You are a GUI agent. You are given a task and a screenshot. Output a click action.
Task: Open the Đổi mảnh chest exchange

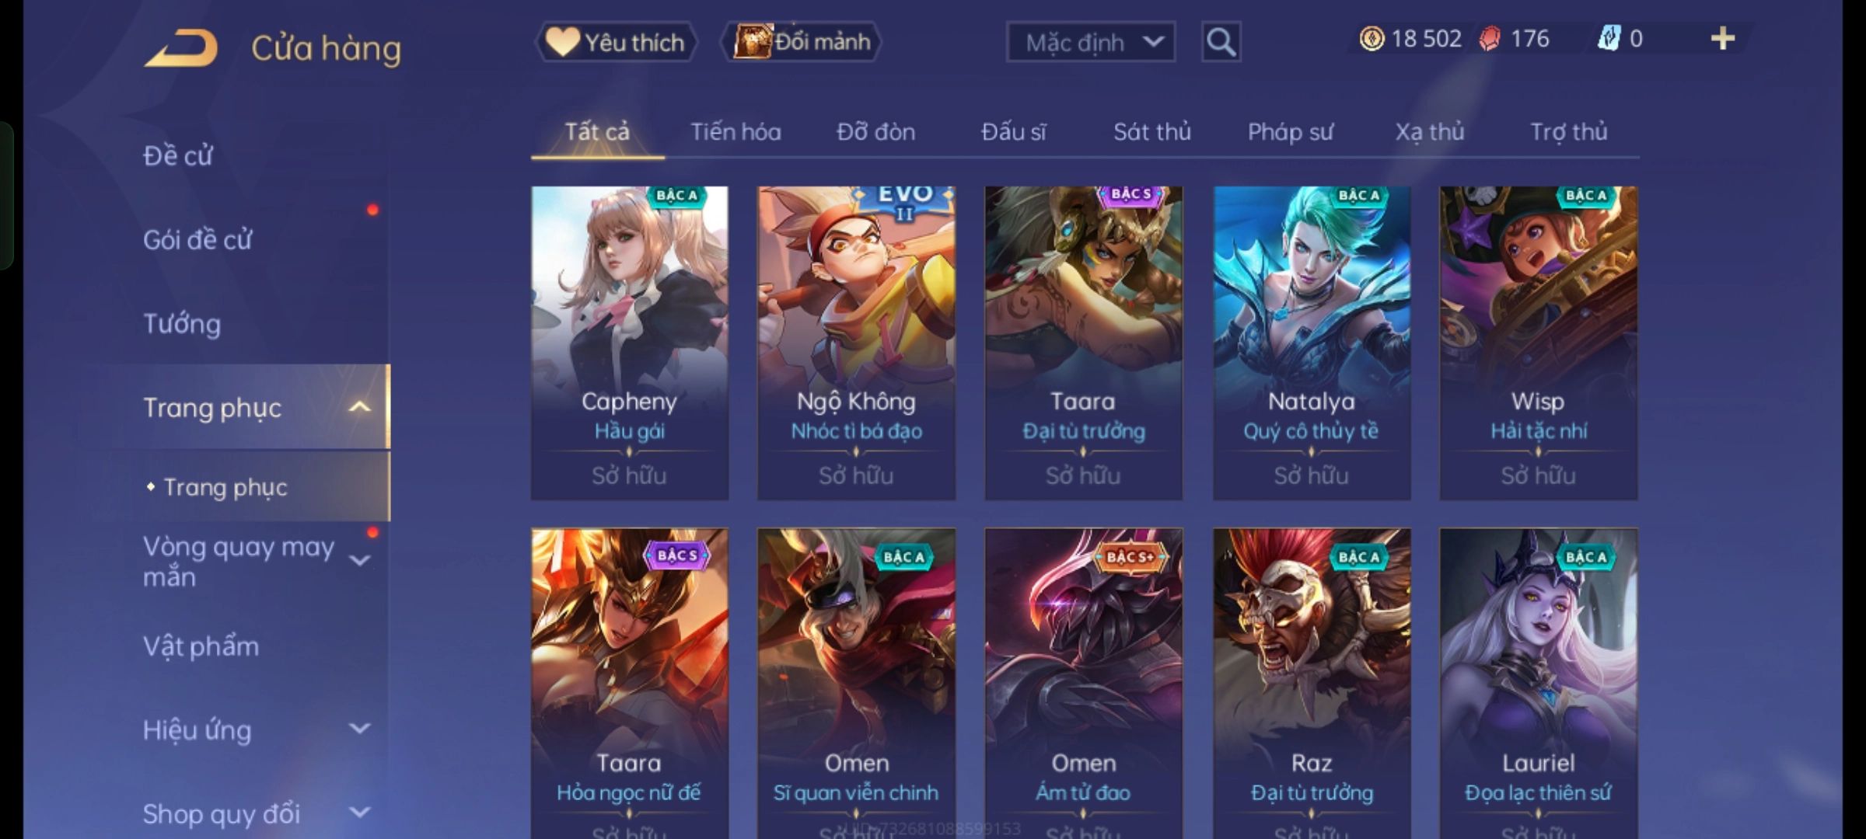click(802, 42)
